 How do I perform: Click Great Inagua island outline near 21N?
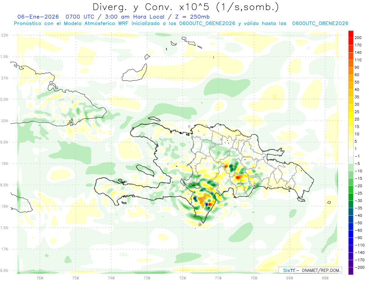134,73
